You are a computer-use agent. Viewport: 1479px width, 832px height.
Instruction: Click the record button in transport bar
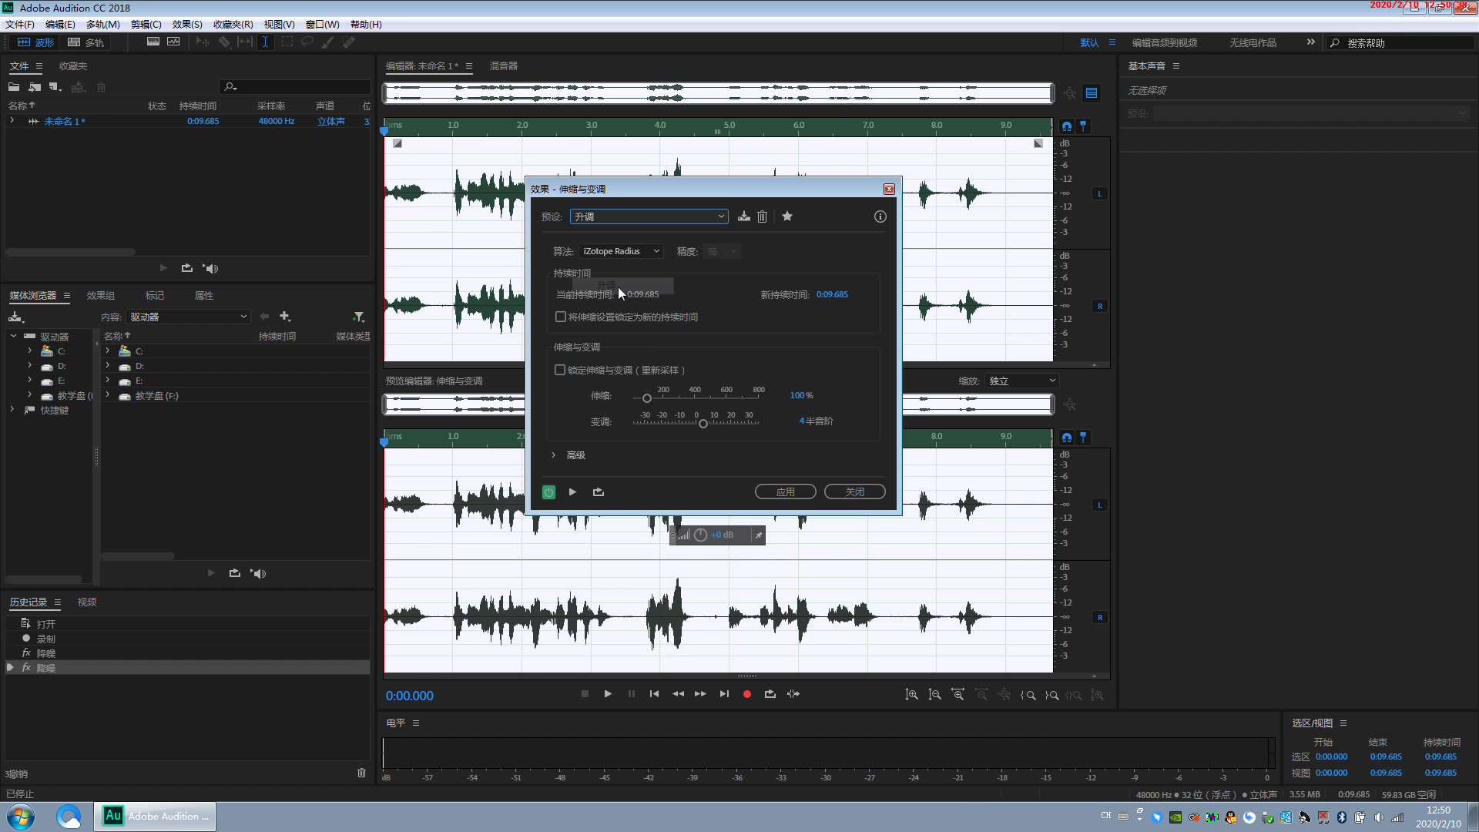[x=746, y=694]
